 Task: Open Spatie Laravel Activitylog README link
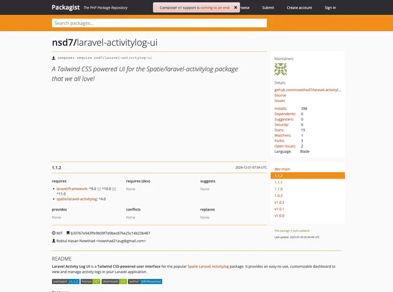pyautogui.click(x=208, y=266)
